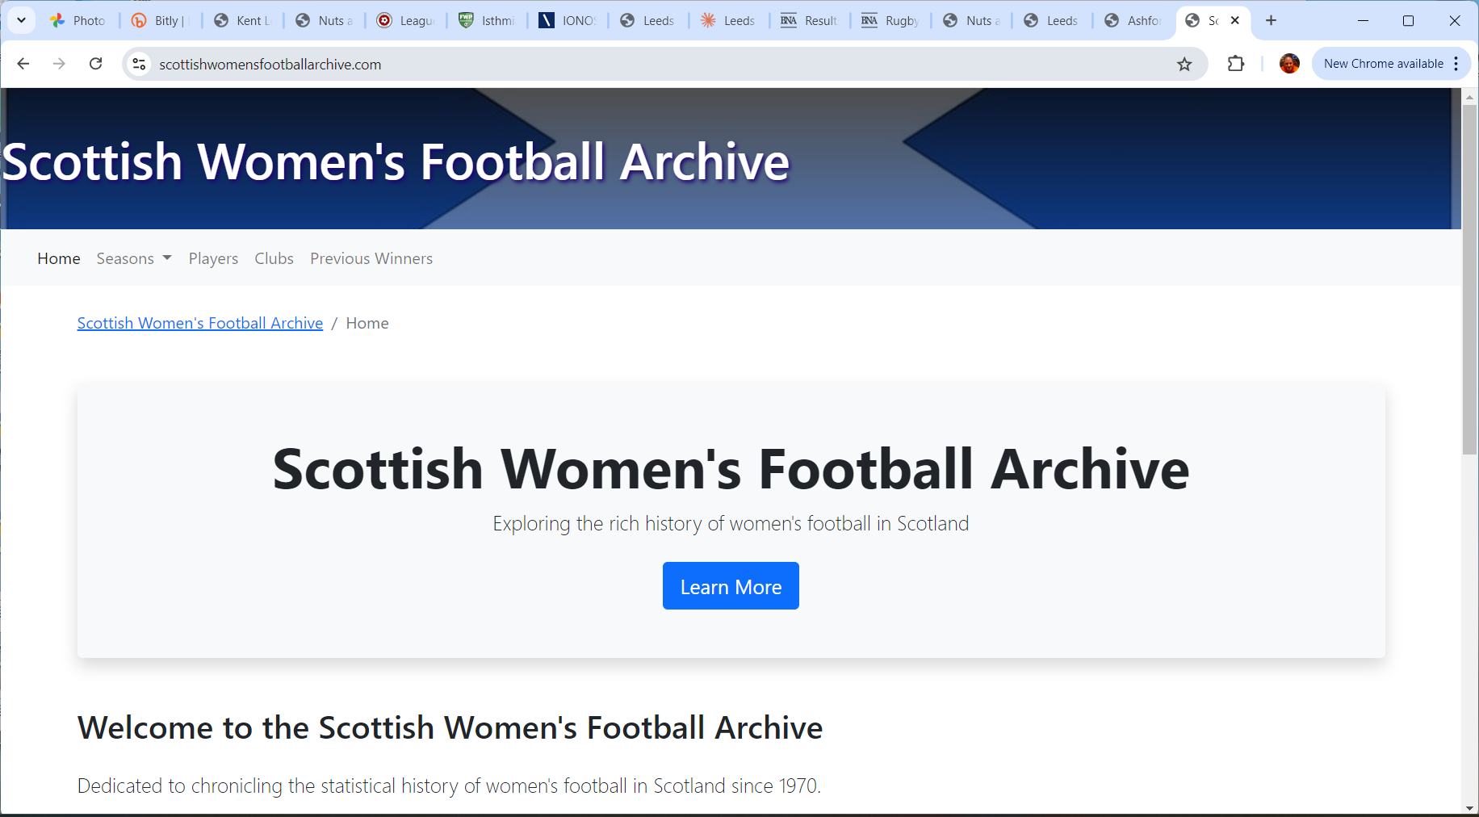
Task: Bookmark this page with star icon
Action: coord(1184,64)
